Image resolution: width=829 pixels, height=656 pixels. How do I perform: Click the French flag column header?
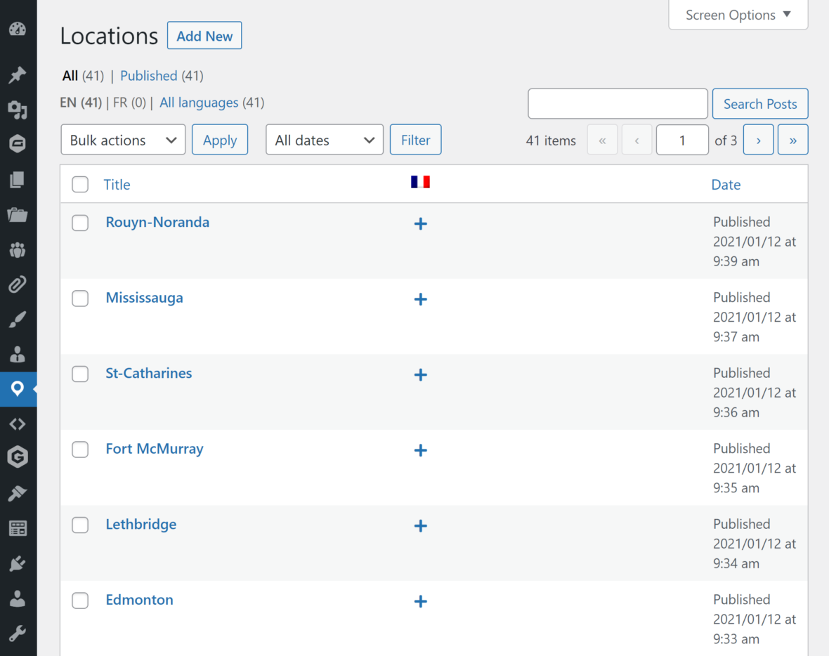tap(420, 181)
